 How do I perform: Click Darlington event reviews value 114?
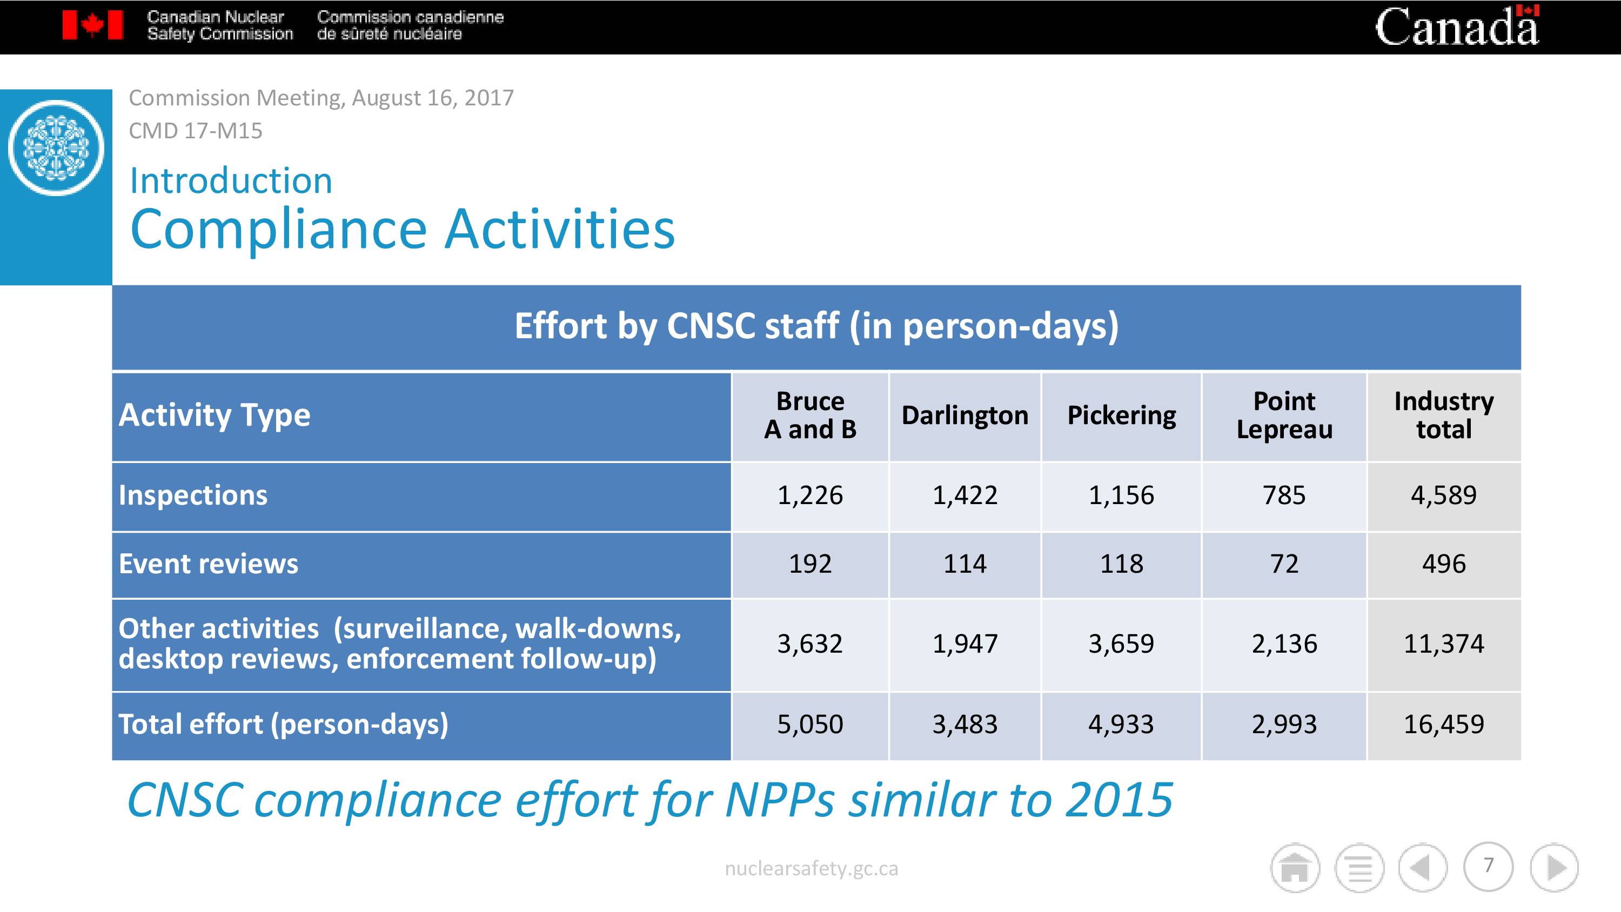coord(964,564)
